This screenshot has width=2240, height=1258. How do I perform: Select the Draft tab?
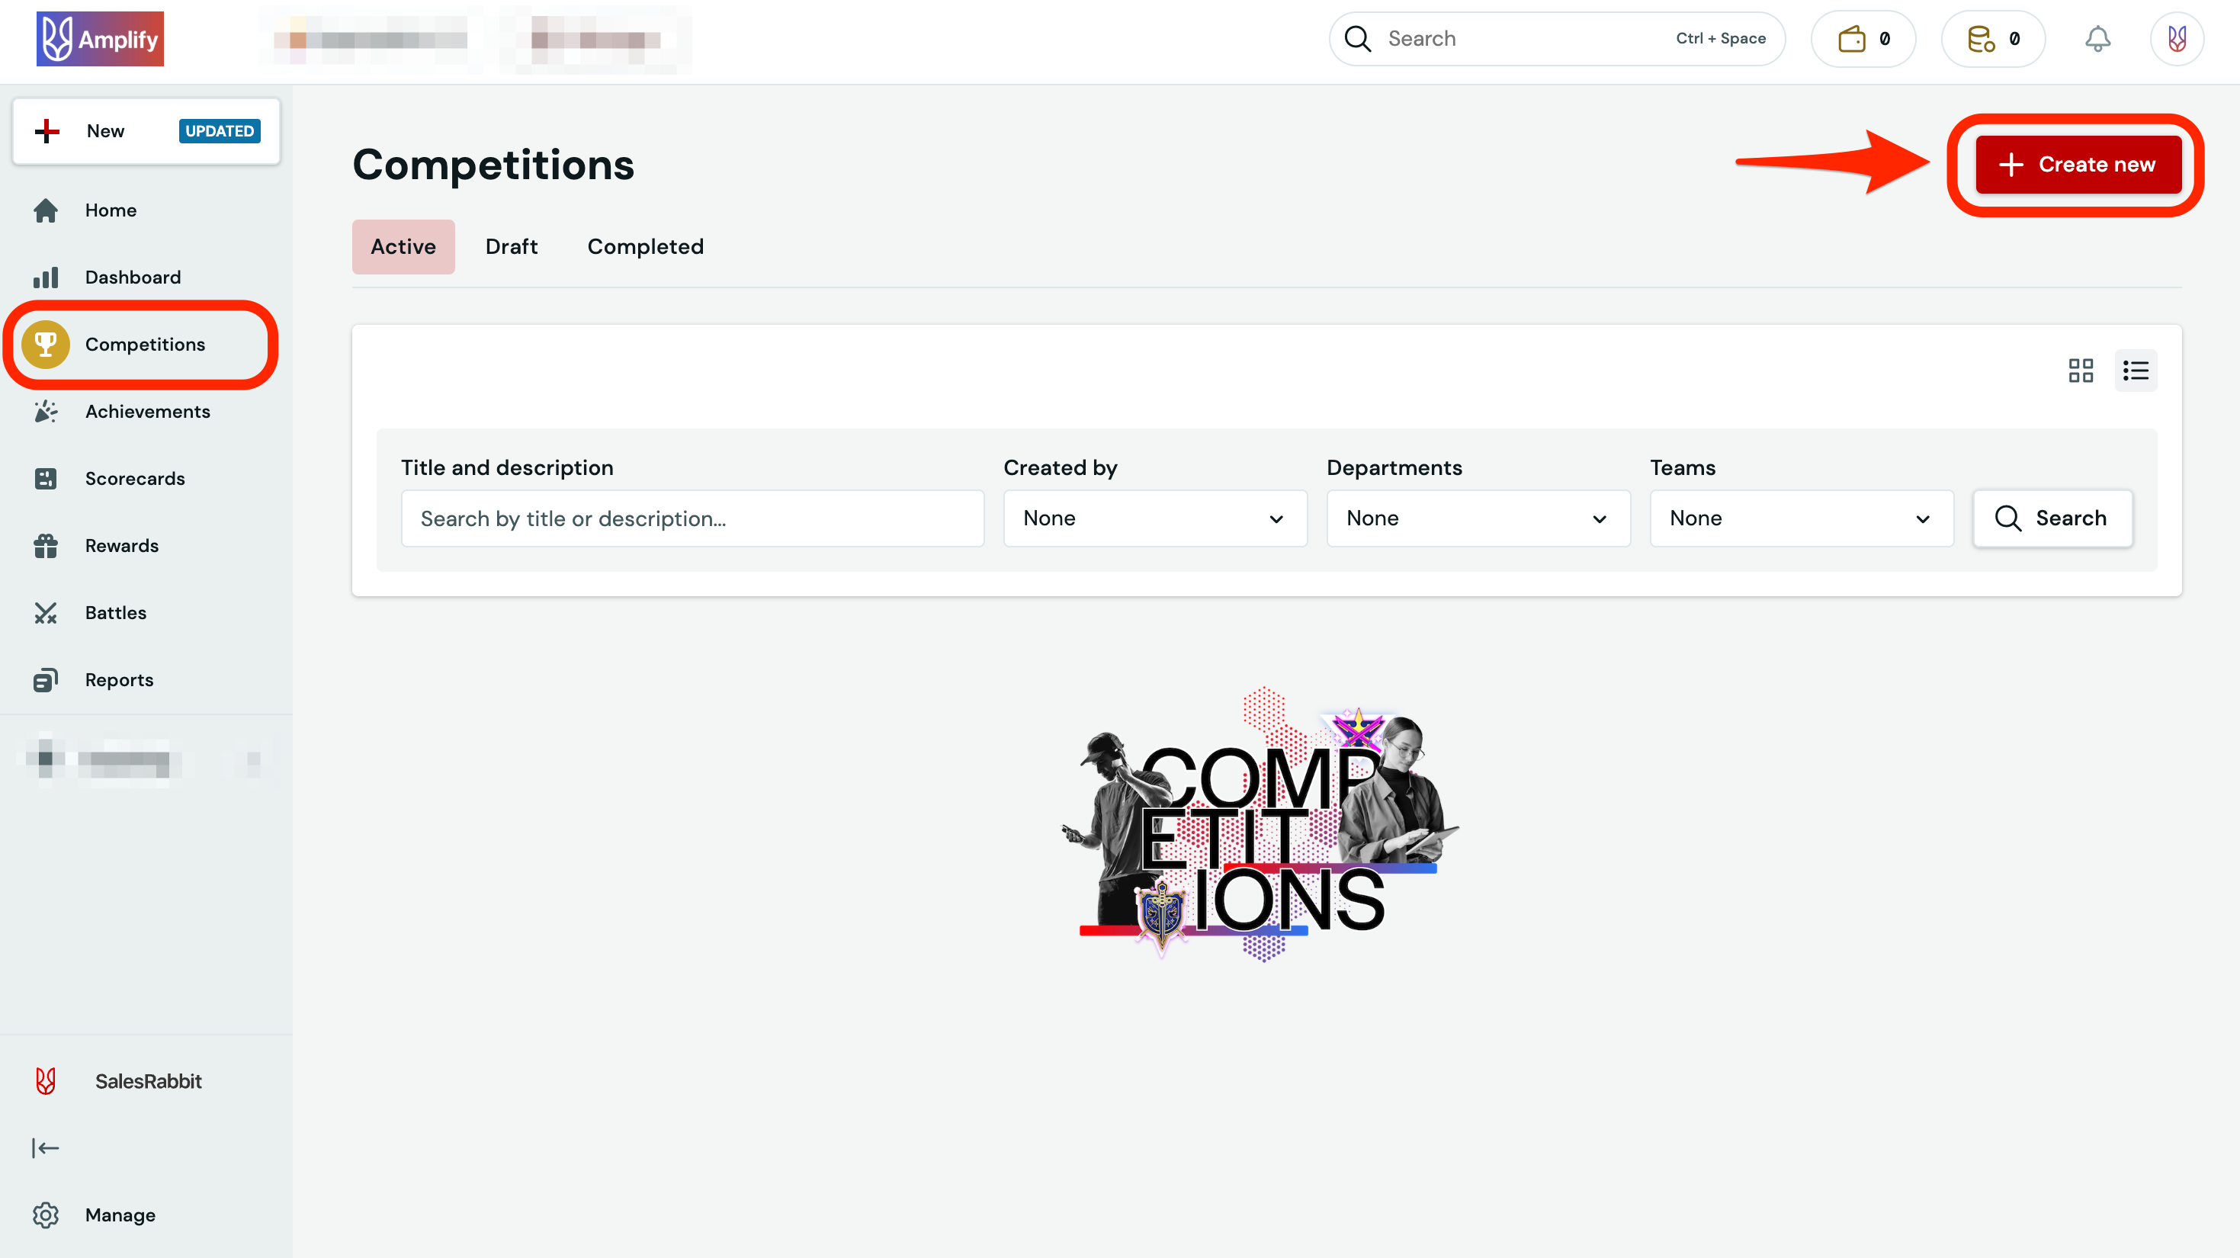click(x=512, y=246)
